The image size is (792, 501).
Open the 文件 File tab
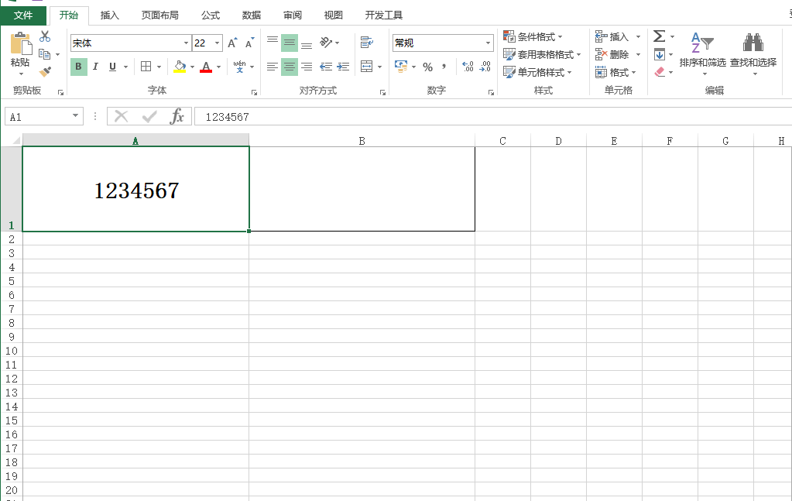tap(23, 15)
